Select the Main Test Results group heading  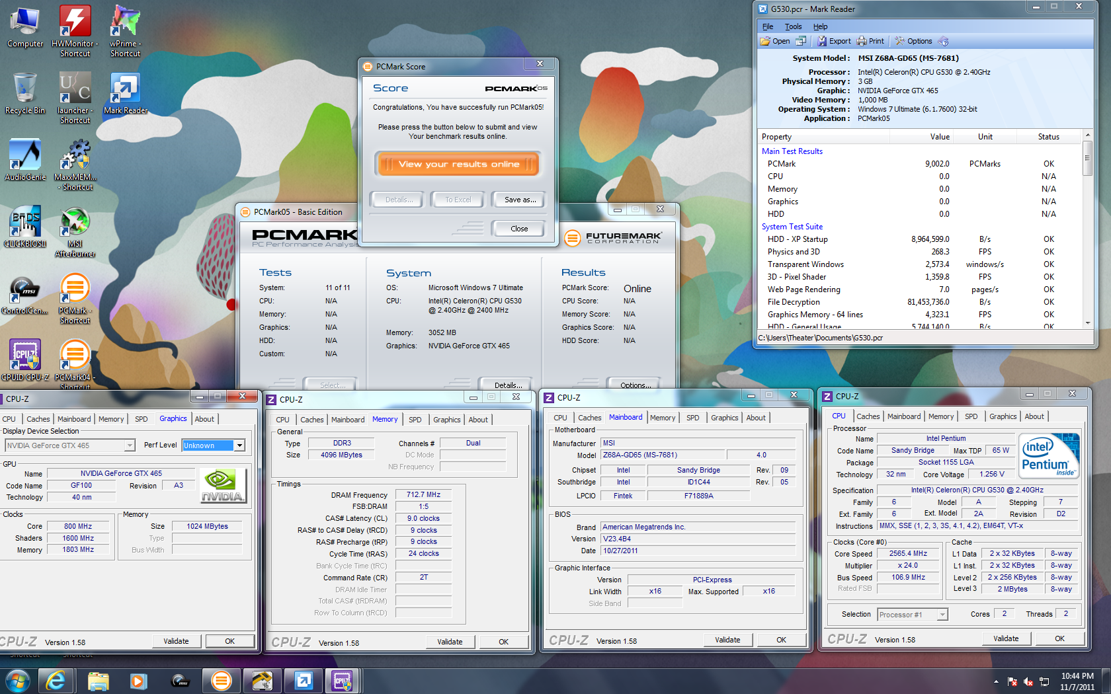(x=792, y=151)
